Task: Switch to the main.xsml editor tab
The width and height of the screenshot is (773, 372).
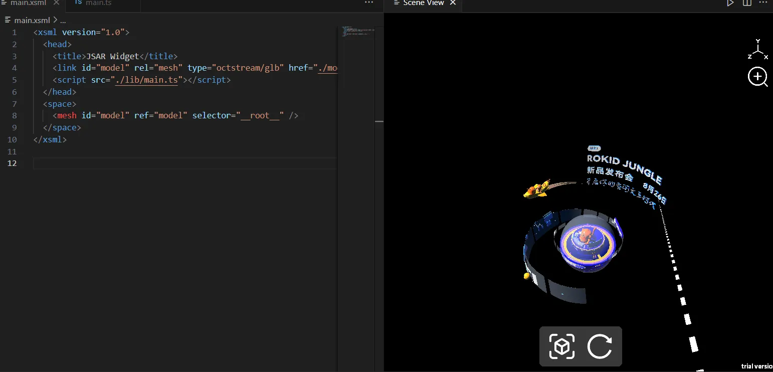Action: (33, 4)
